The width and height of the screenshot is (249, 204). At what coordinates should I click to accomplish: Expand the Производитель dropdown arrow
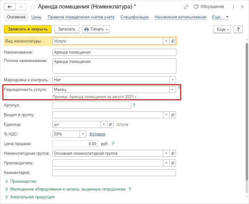point(166,163)
